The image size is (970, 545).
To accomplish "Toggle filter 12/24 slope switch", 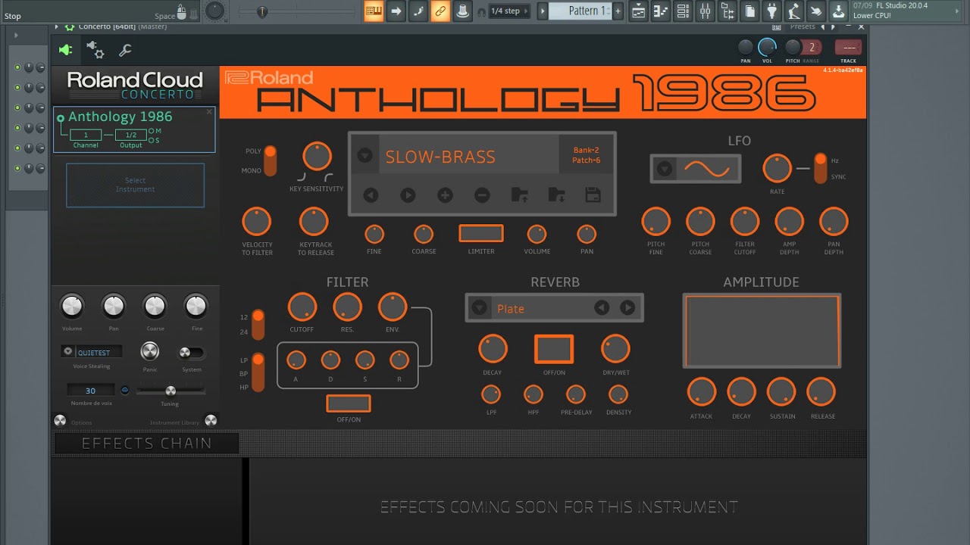I will pyautogui.click(x=258, y=324).
